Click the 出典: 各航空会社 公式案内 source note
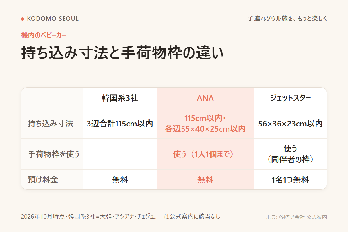The height and width of the screenshot is (232, 348). [296, 217]
